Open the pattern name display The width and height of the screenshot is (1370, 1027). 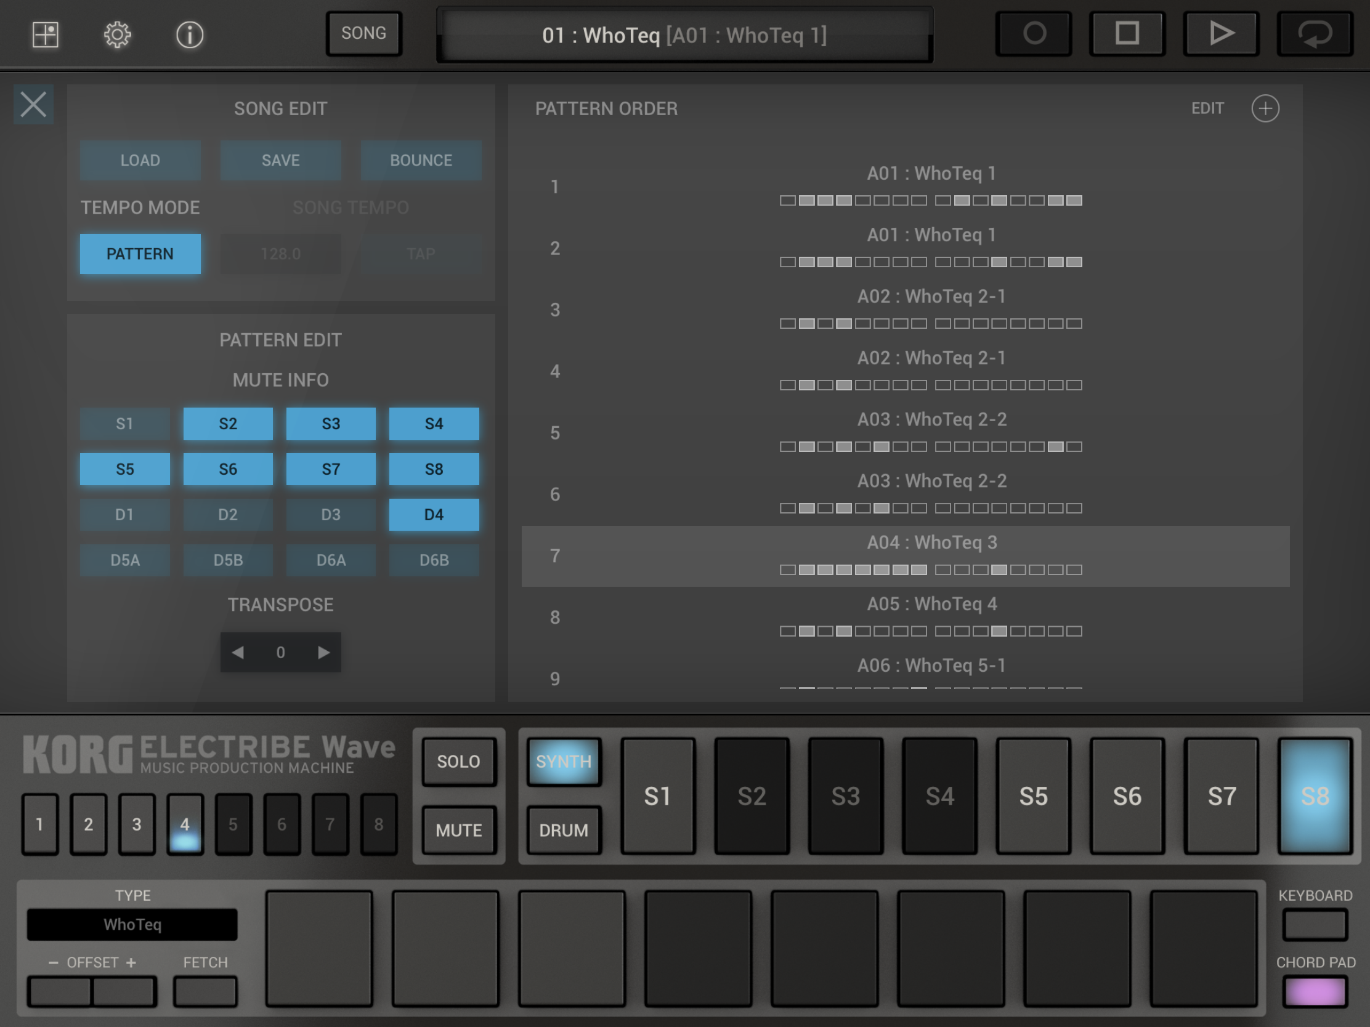(684, 35)
